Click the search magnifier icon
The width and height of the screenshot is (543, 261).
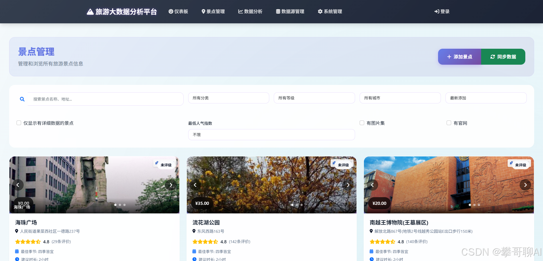(x=22, y=99)
